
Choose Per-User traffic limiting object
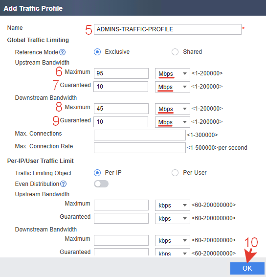tap(175, 173)
